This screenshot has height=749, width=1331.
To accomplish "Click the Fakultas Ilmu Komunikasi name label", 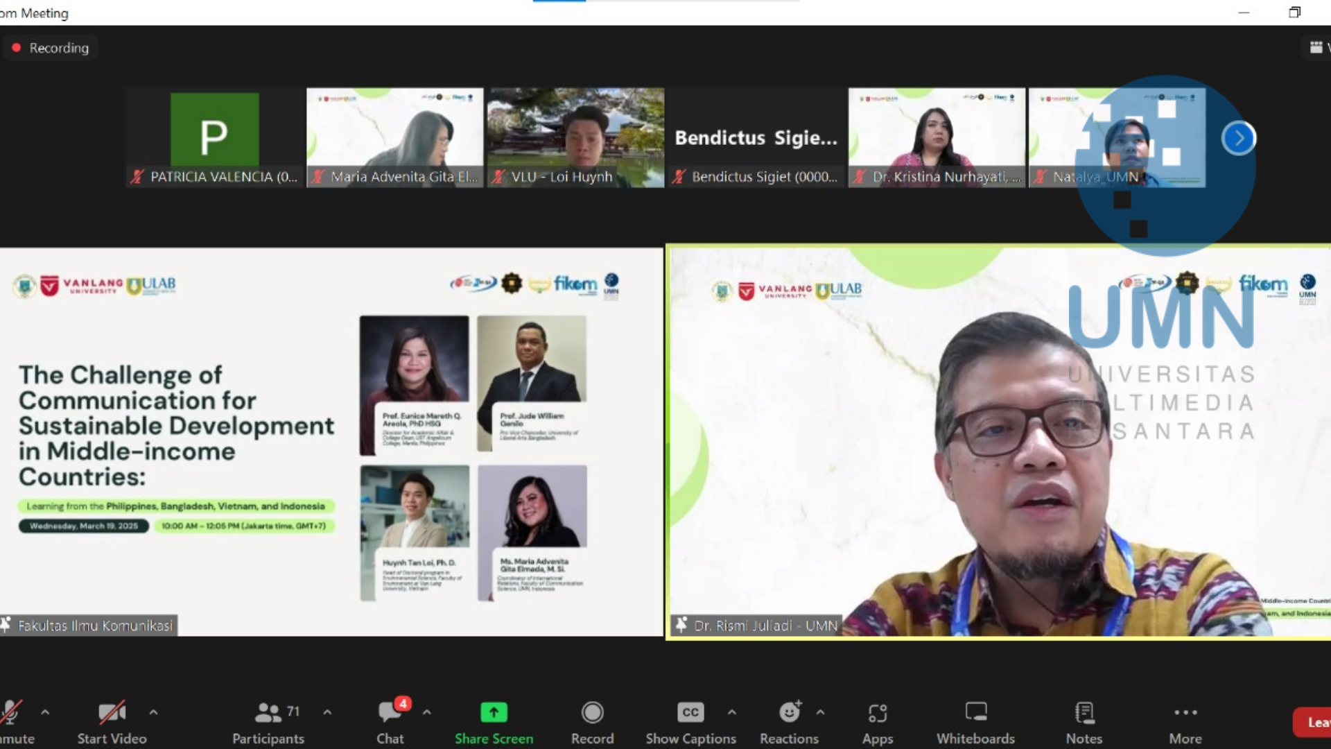I will (x=89, y=626).
